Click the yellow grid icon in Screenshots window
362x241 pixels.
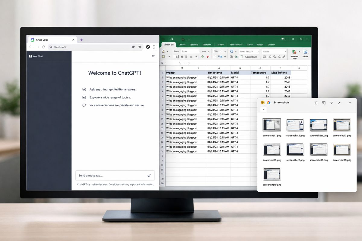tap(263, 103)
